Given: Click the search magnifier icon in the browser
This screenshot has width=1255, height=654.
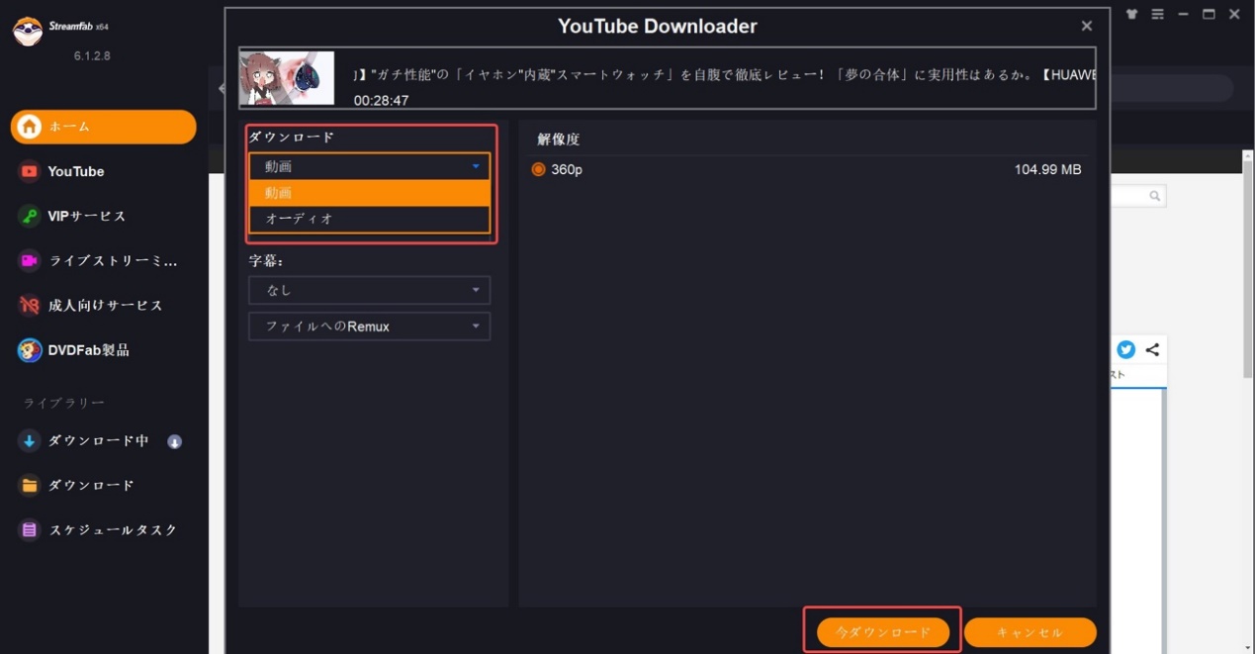Looking at the screenshot, I should 1154,197.
